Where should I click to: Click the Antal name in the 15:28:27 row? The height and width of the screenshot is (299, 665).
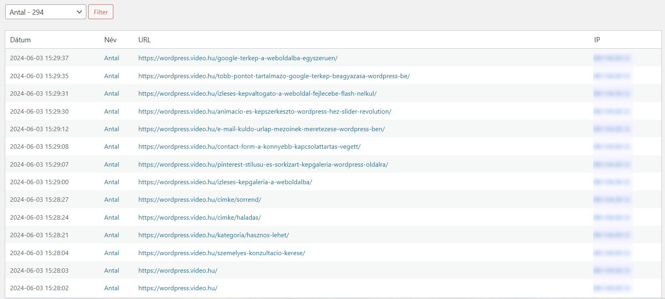(x=112, y=200)
